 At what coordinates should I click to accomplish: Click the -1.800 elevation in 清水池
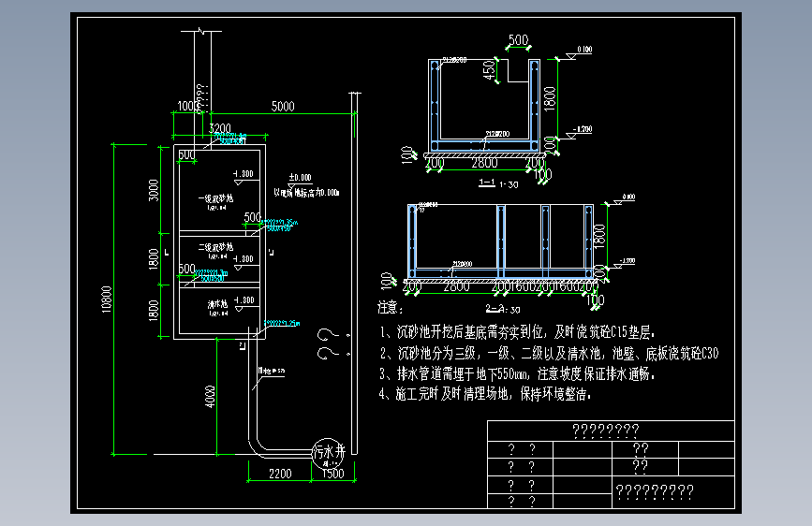(x=244, y=300)
